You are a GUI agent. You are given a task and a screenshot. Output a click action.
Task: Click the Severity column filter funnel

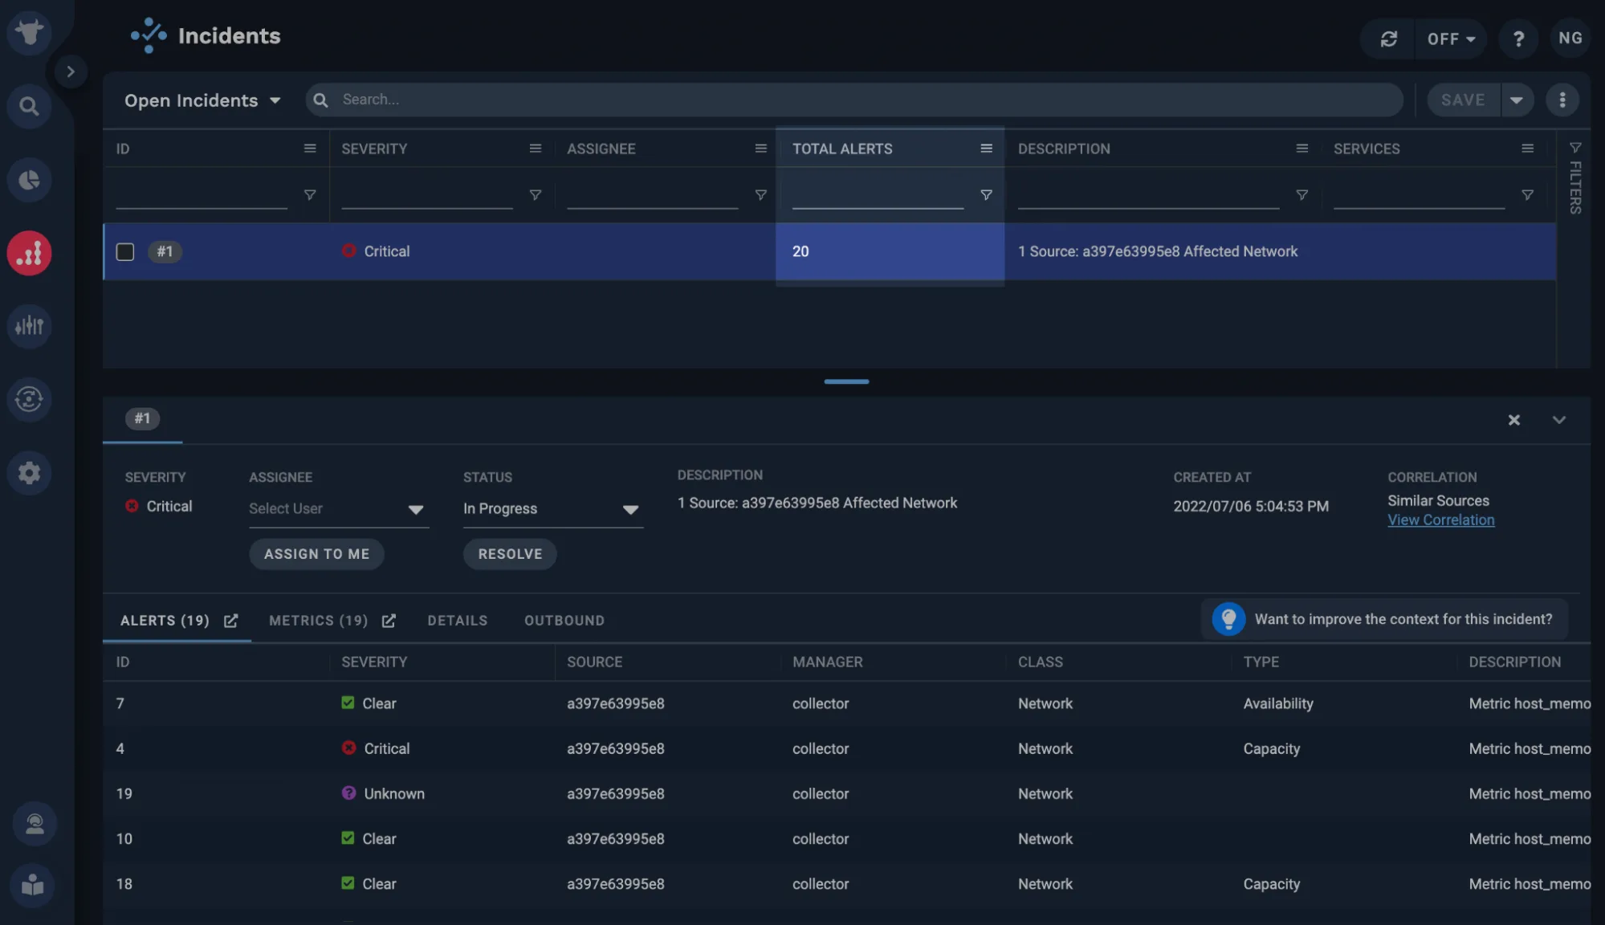(x=536, y=195)
